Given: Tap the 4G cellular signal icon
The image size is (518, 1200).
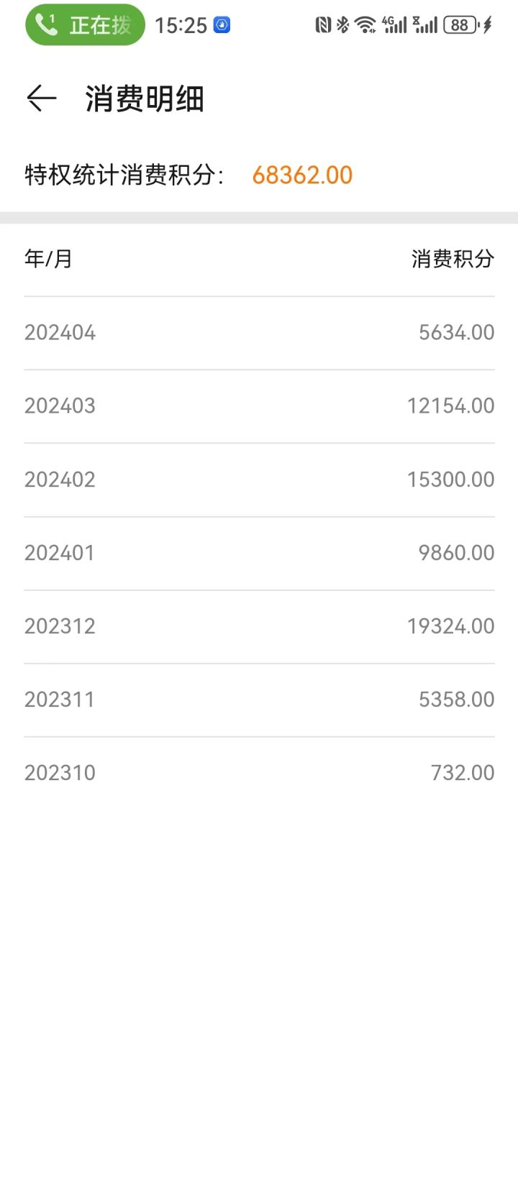Looking at the screenshot, I should (x=395, y=25).
